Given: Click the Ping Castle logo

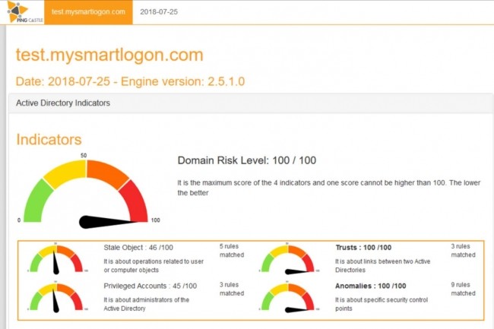Looking at the screenshot, I should (x=25, y=12).
